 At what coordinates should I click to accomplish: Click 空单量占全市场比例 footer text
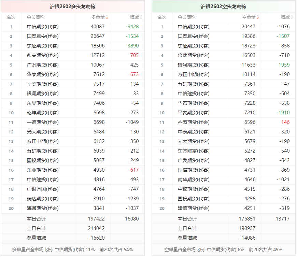(x=223, y=249)
